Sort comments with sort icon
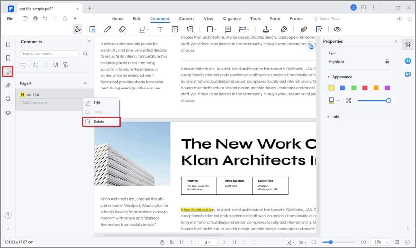The width and height of the screenshot is (416, 248). click(x=35, y=65)
